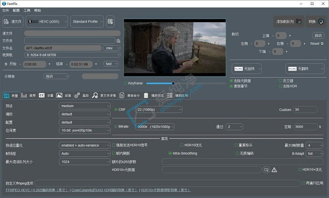Open the 音频 audio tab

[29, 96]
